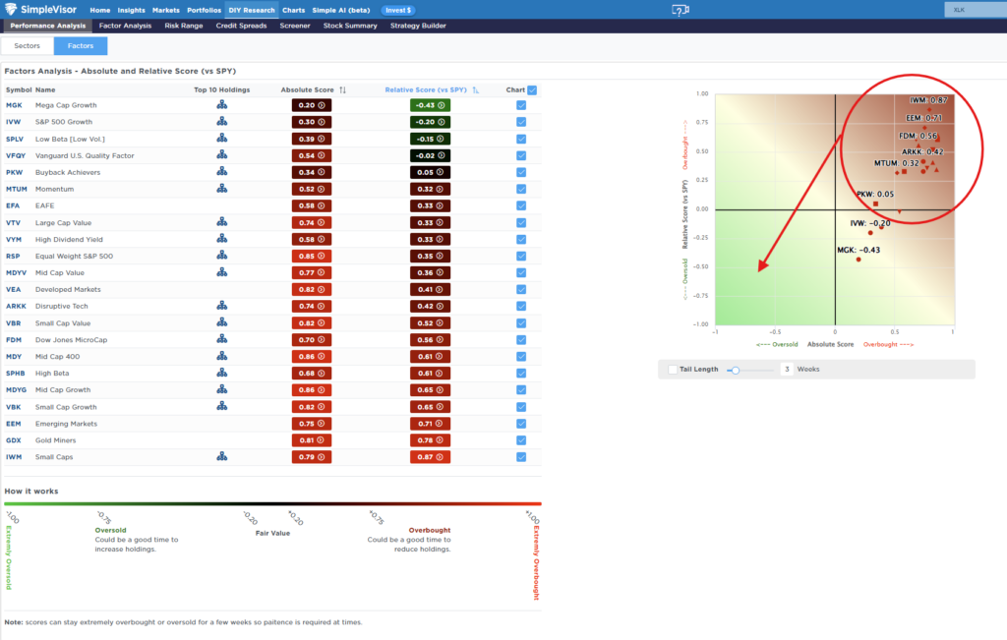Switch to the Sectors tab

tap(27, 46)
